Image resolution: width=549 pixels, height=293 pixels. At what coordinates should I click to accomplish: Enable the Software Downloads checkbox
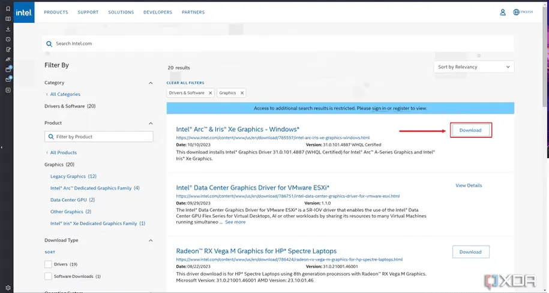(x=48, y=276)
